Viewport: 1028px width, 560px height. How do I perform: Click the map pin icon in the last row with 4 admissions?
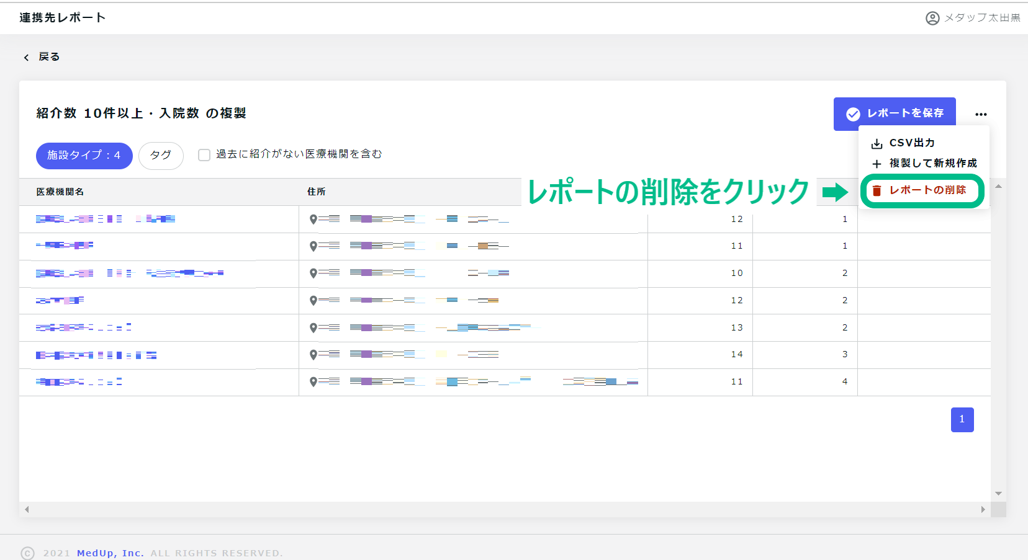(313, 382)
